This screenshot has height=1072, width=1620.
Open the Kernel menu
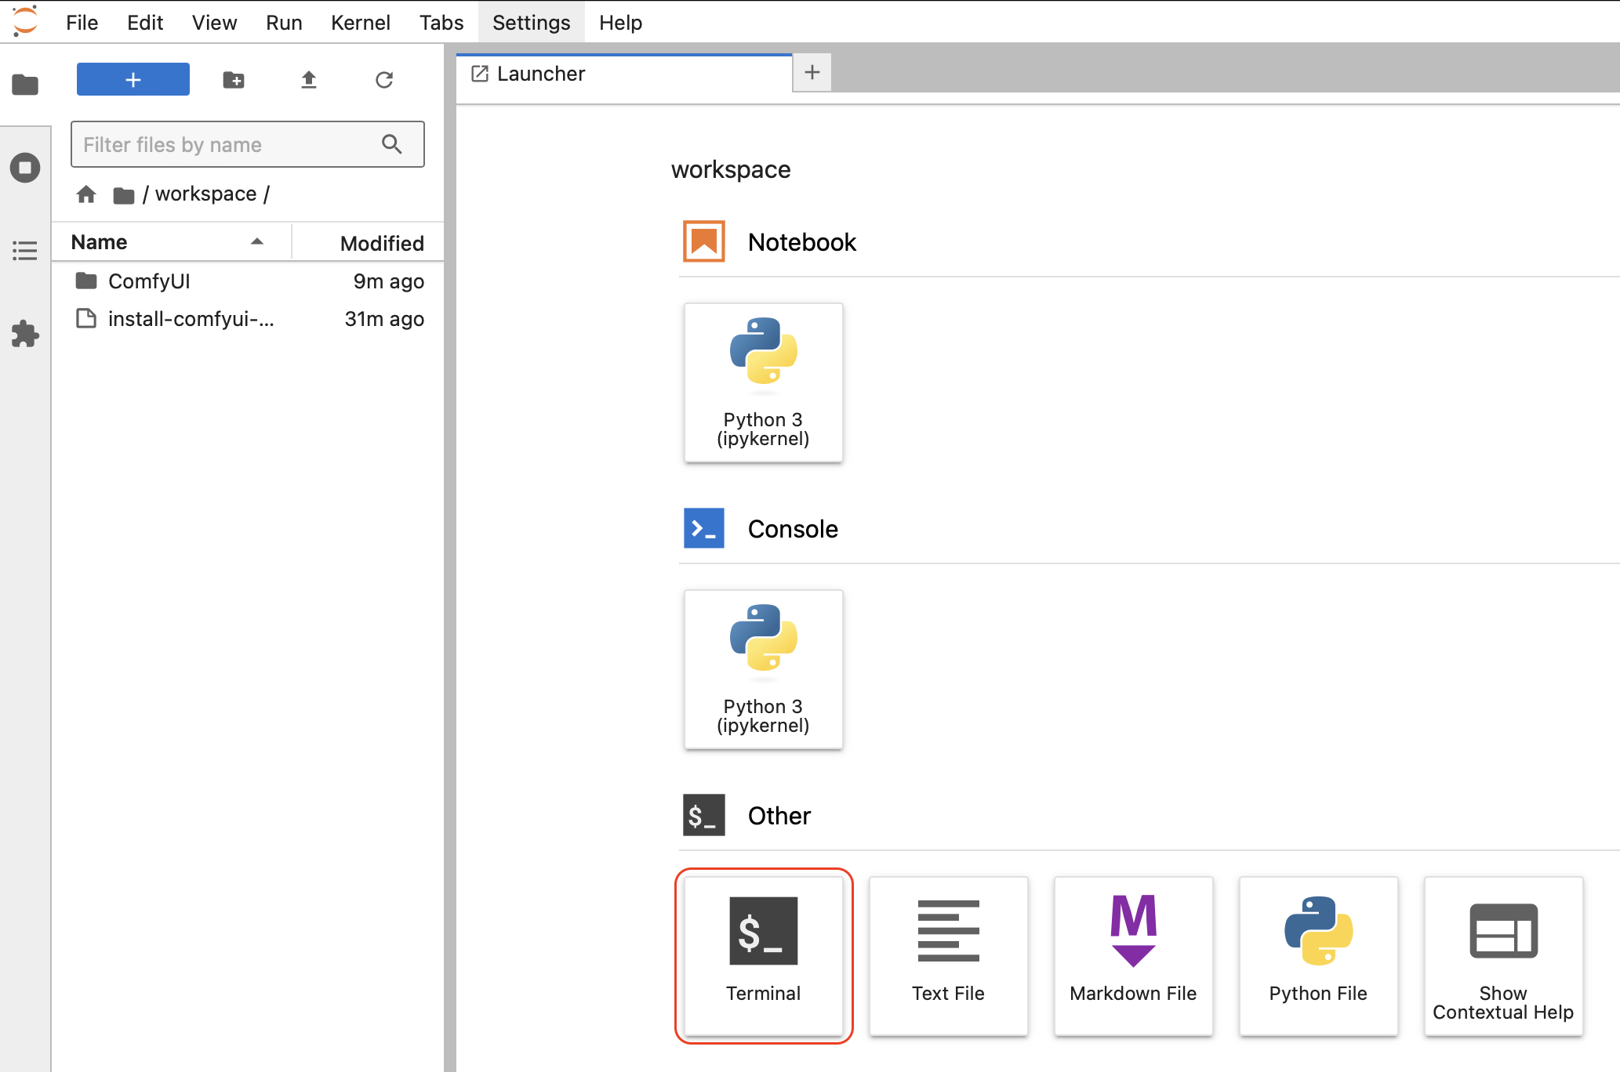coord(360,23)
